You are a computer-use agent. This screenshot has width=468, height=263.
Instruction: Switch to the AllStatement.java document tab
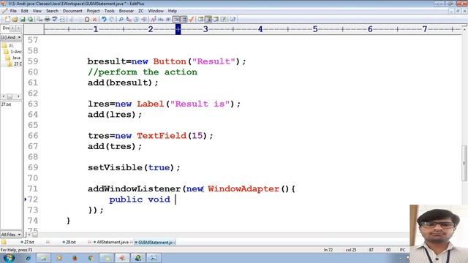coord(112,242)
